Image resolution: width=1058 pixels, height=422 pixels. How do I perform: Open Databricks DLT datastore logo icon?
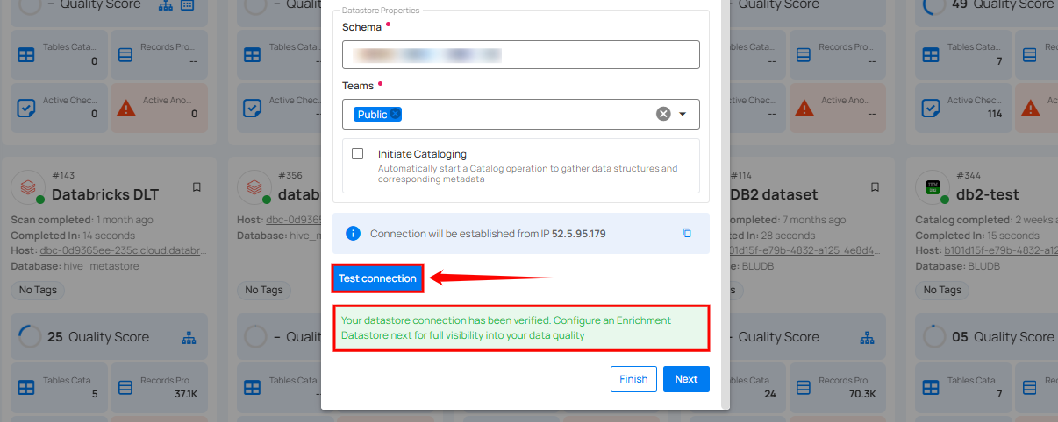26,186
